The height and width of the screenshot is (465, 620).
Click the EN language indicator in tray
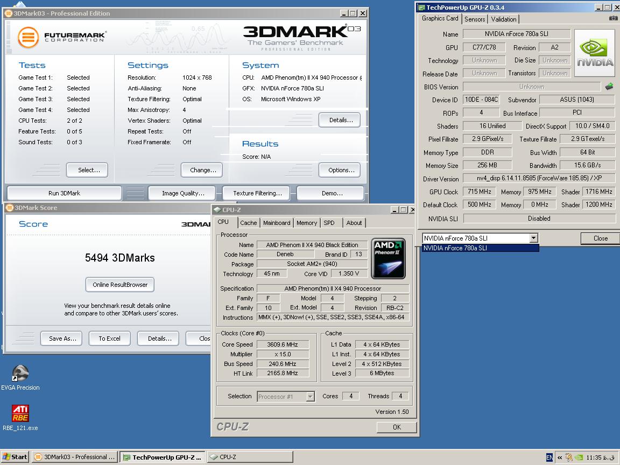point(549,457)
